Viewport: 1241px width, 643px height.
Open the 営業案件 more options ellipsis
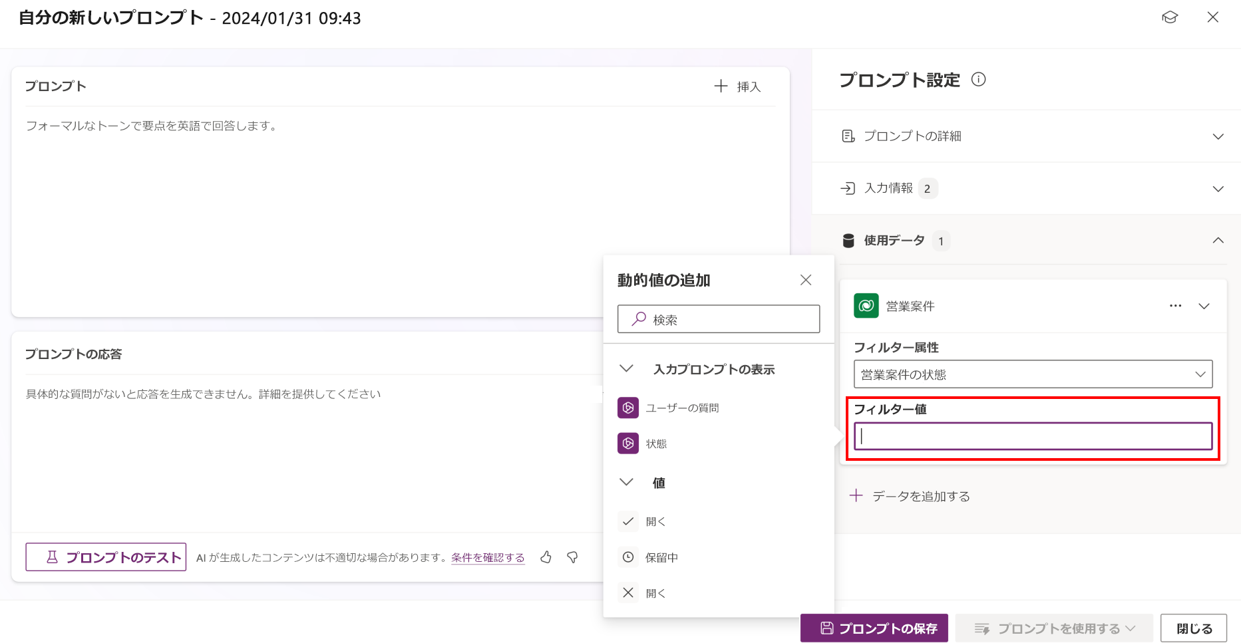coord(1176,306)
